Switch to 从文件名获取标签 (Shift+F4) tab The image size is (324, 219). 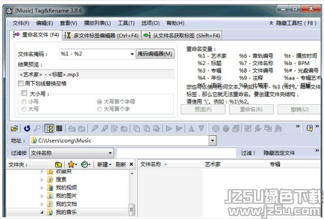pos(182,36)
